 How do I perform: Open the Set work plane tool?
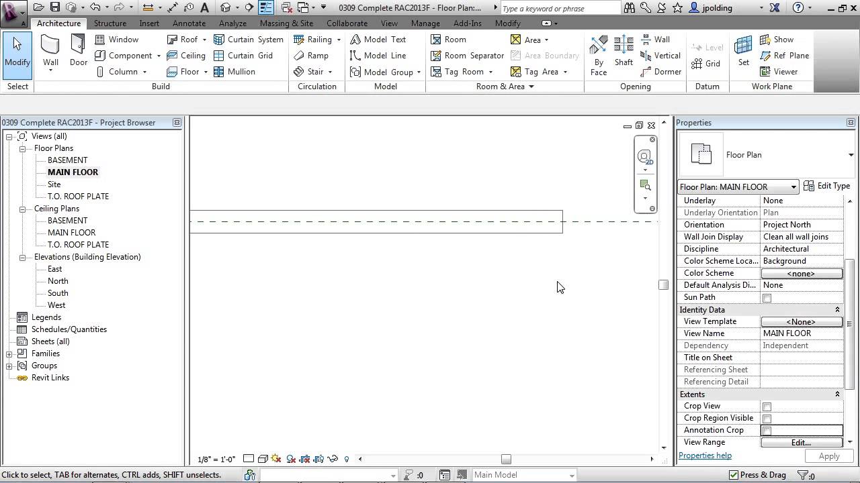[744, 52]
